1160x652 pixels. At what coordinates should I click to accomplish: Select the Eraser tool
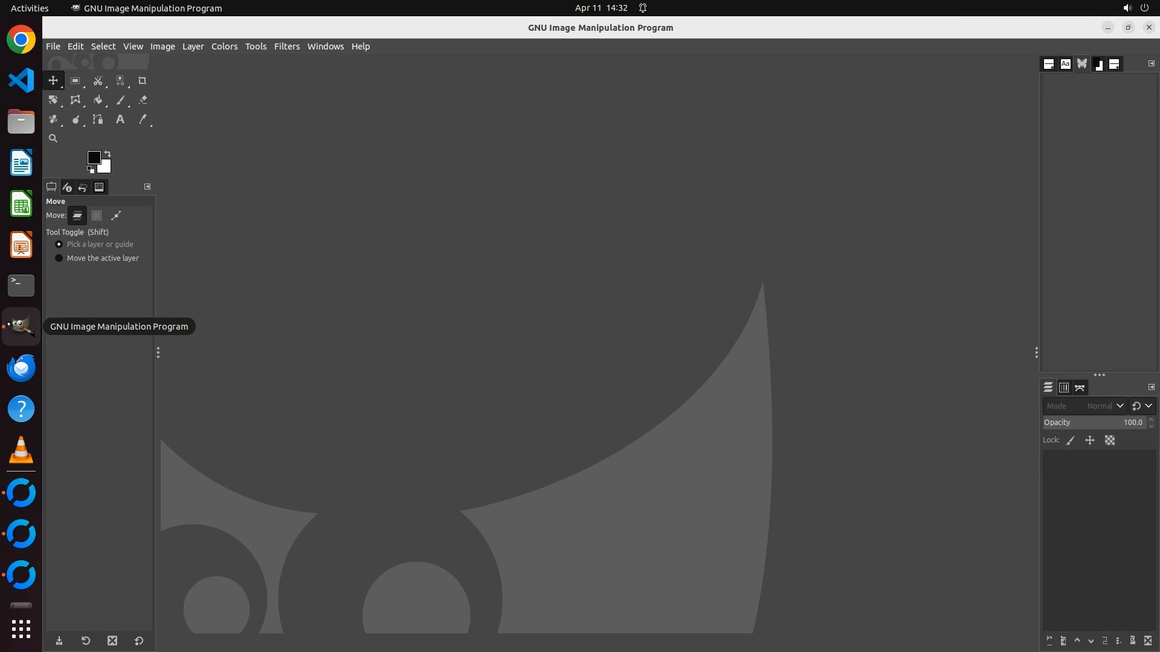pos(143,100)
